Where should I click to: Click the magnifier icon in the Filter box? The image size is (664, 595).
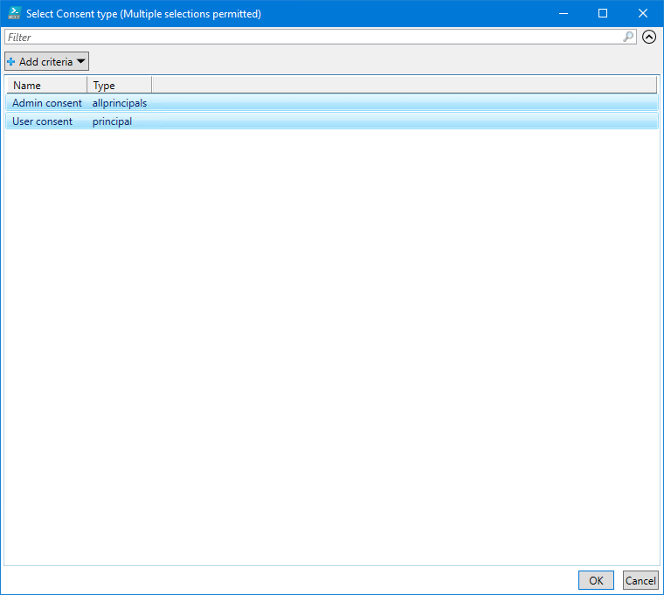628,37
